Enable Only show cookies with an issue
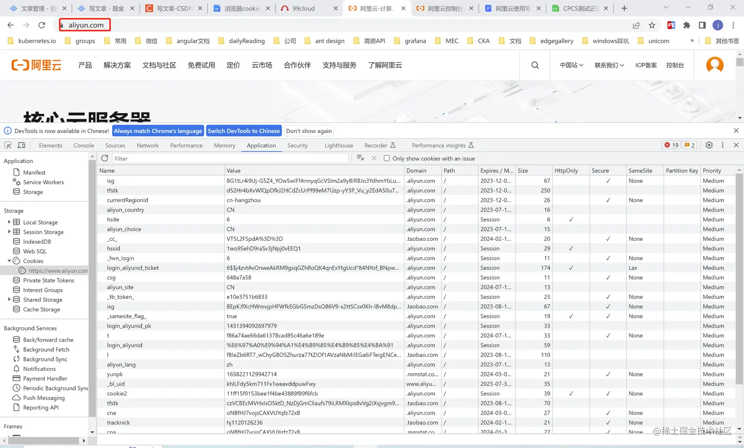Screen dimensions: 744x448 point(387,158)
